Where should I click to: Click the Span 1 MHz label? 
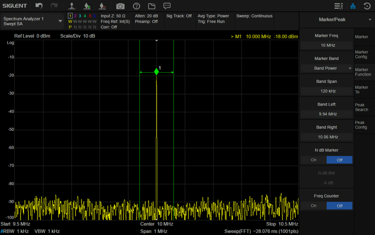point(153,231)
